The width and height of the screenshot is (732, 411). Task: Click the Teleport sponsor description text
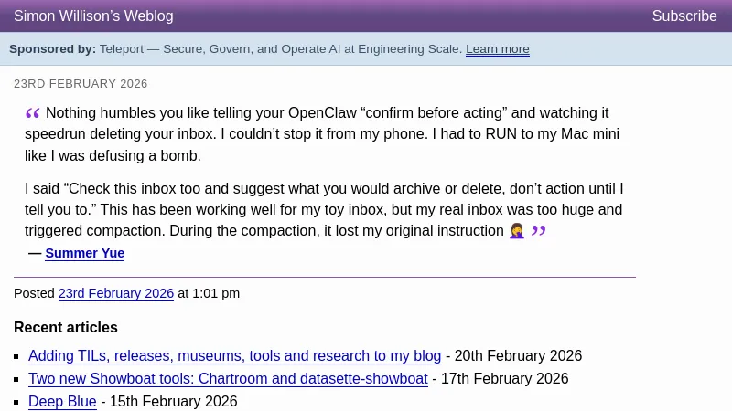point(281,49)
